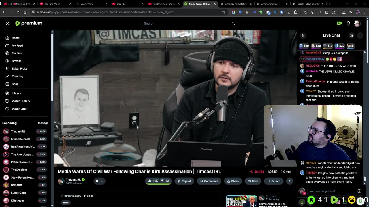Screen dimensions: 369x207
Task: Open the Comments button
Action: click(x=209, y=181)
